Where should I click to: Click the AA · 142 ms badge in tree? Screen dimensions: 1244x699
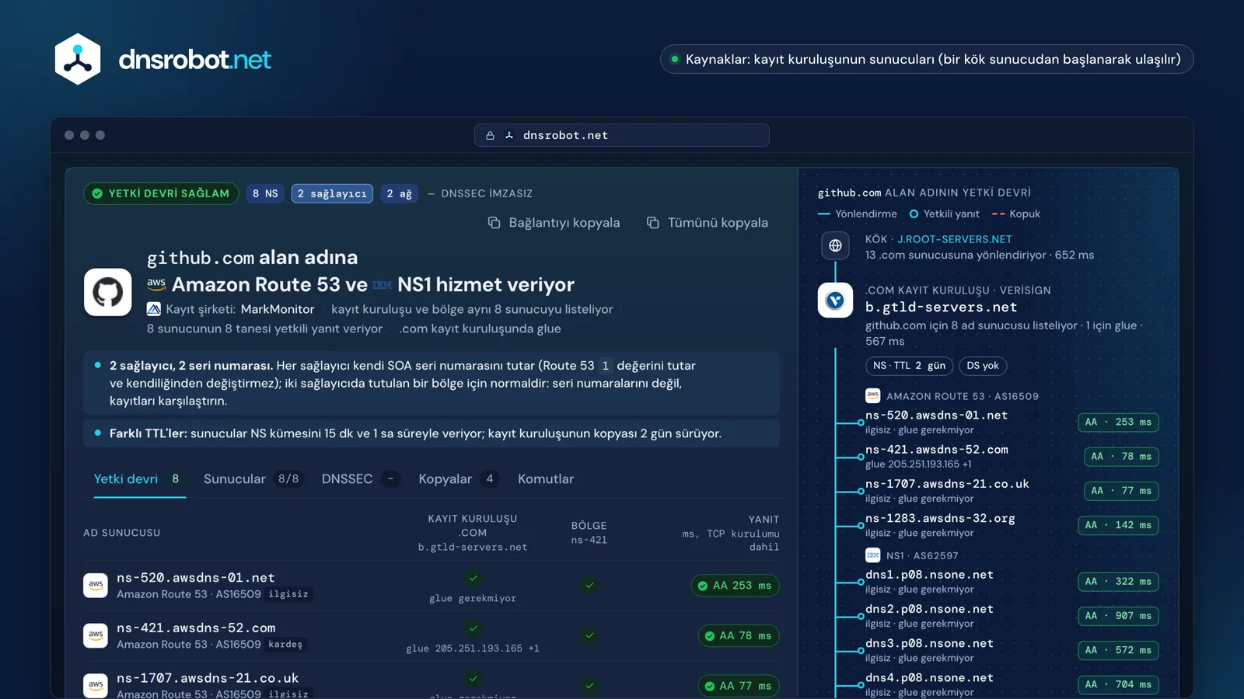coord(1118,525)
